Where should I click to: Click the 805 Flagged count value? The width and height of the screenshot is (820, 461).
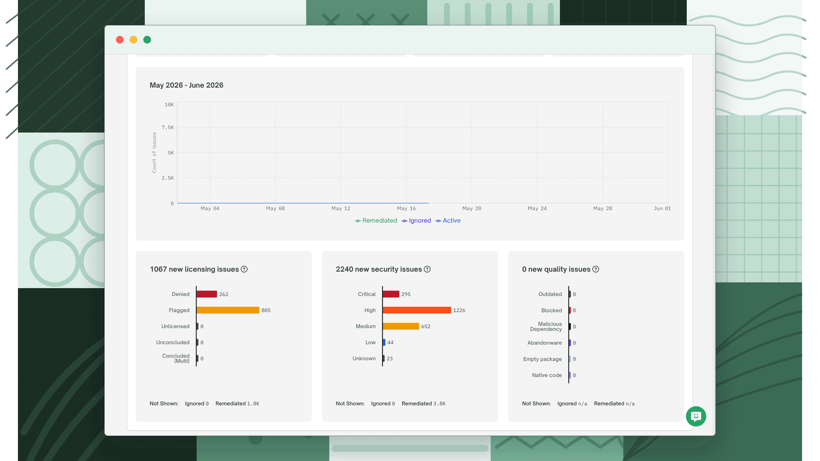click(266, 310)
